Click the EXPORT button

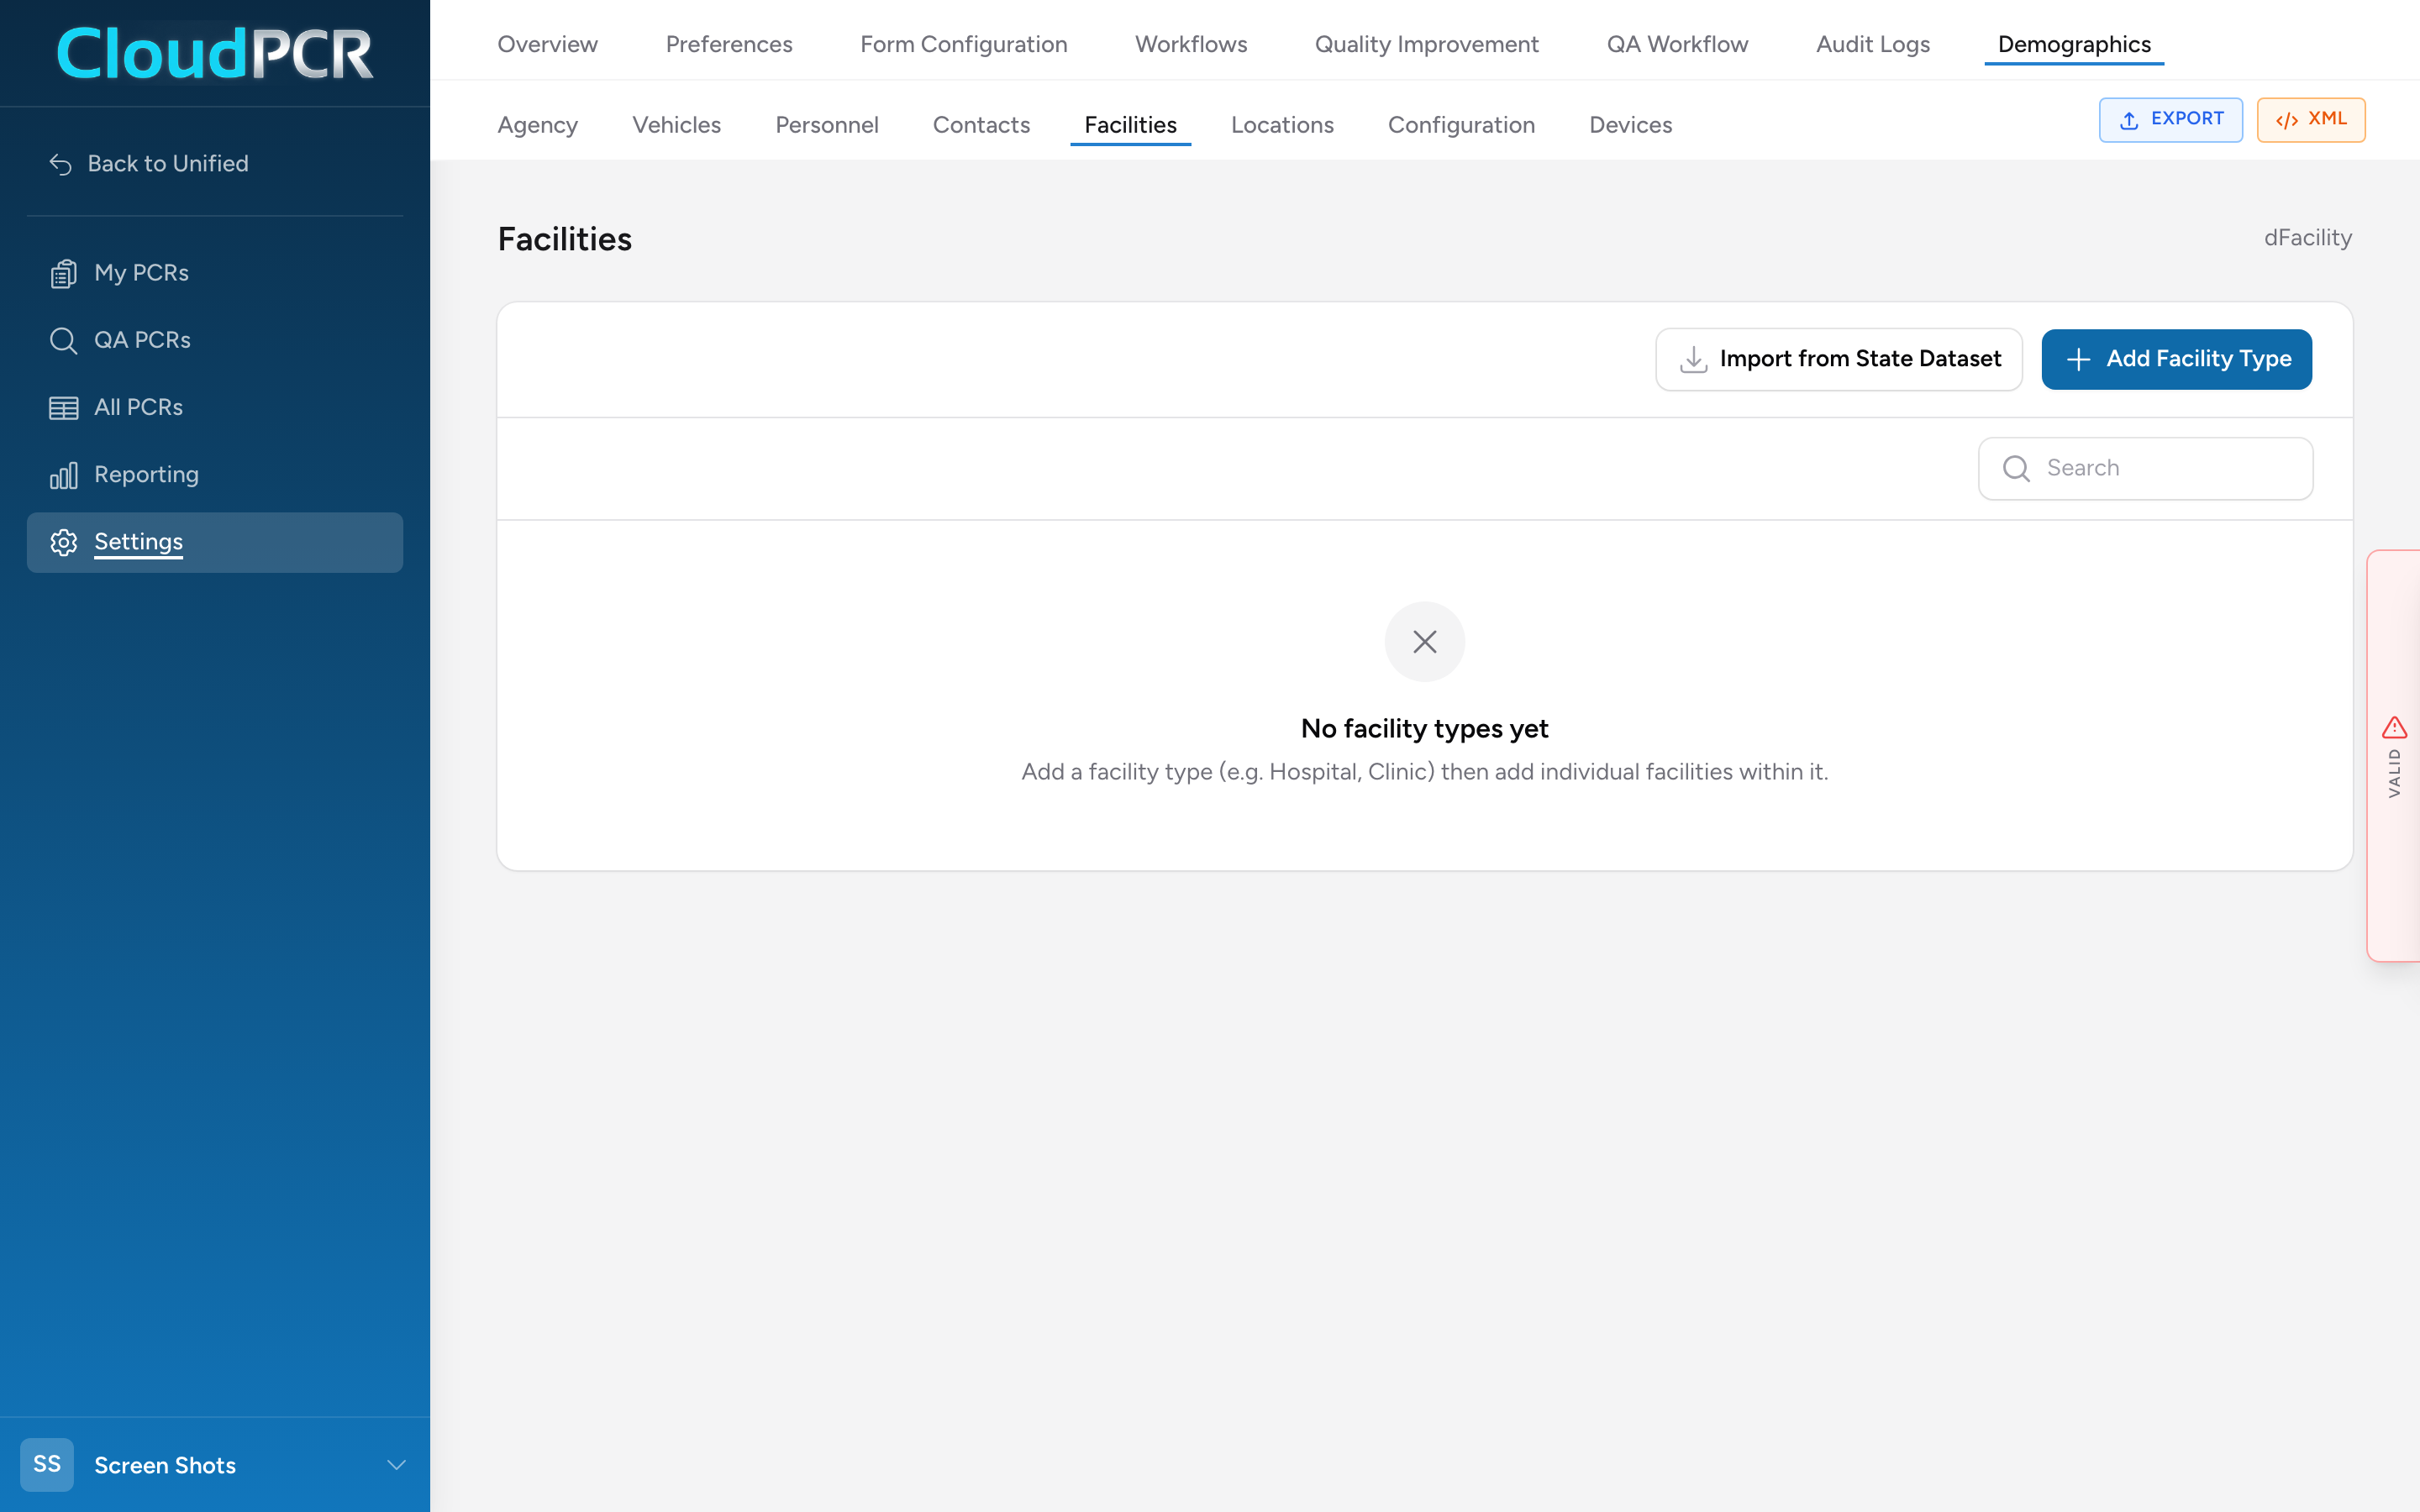pyautogui.click(x=2170, y=120)
